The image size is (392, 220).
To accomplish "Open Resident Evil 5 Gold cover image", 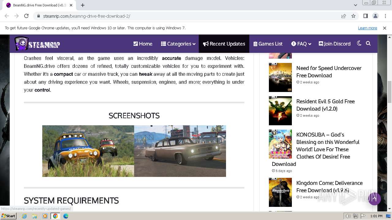I will coord(280,111).
